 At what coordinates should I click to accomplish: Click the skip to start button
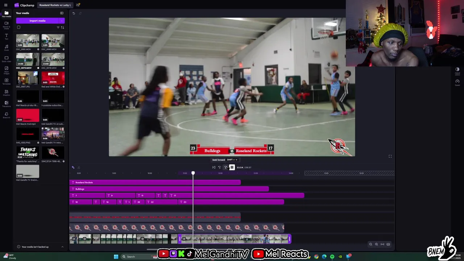(214, 167)
